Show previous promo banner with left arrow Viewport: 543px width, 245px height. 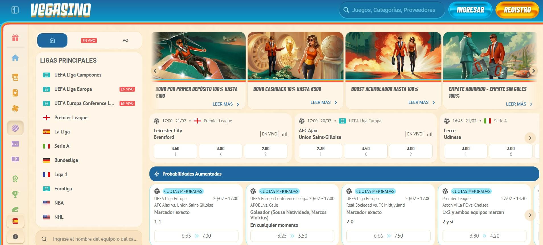[x=155, y=71]
